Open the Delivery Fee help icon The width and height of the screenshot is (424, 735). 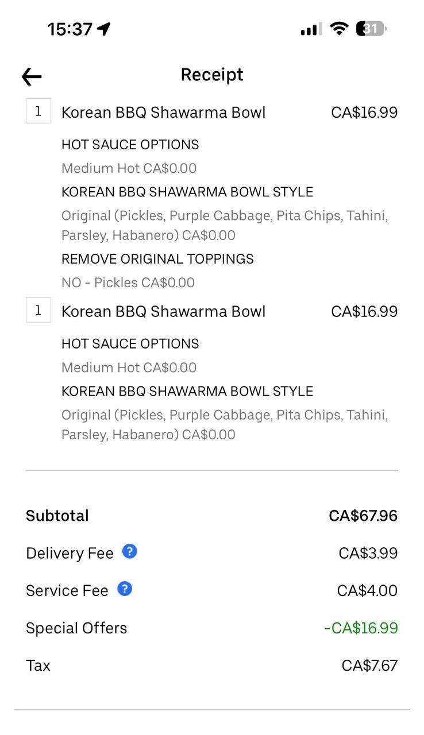(130, 552)
